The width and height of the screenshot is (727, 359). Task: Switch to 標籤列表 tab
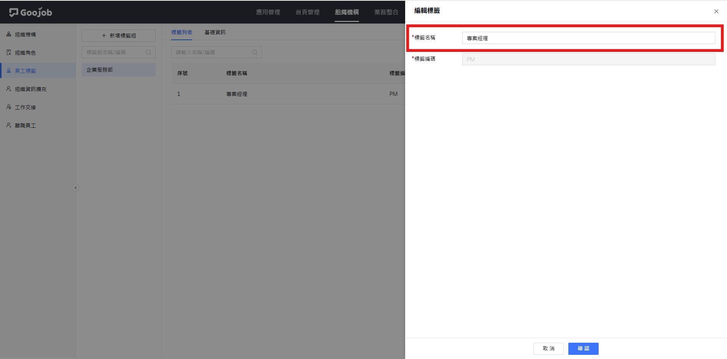pos(182,32)
